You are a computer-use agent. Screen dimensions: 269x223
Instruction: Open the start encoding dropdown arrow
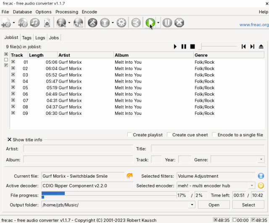click(158, 23)
